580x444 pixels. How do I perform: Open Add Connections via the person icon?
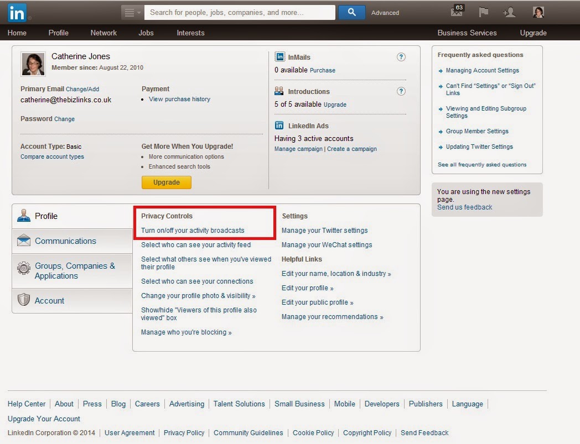click(510, 12)
